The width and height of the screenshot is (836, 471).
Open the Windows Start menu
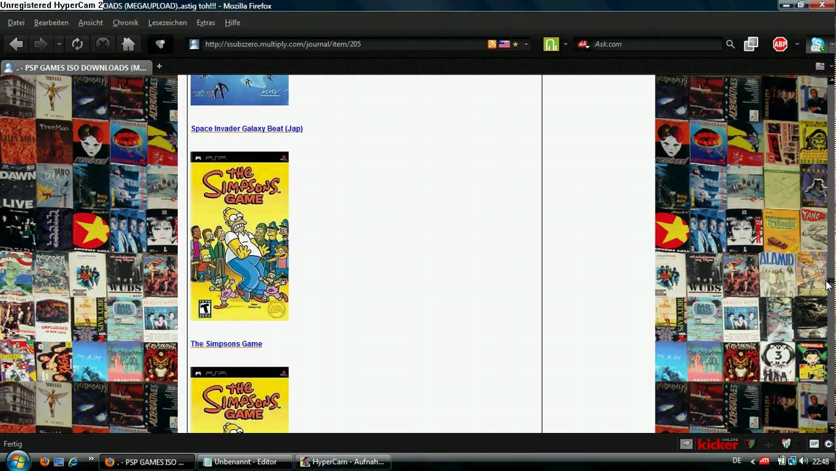(18, 461)
